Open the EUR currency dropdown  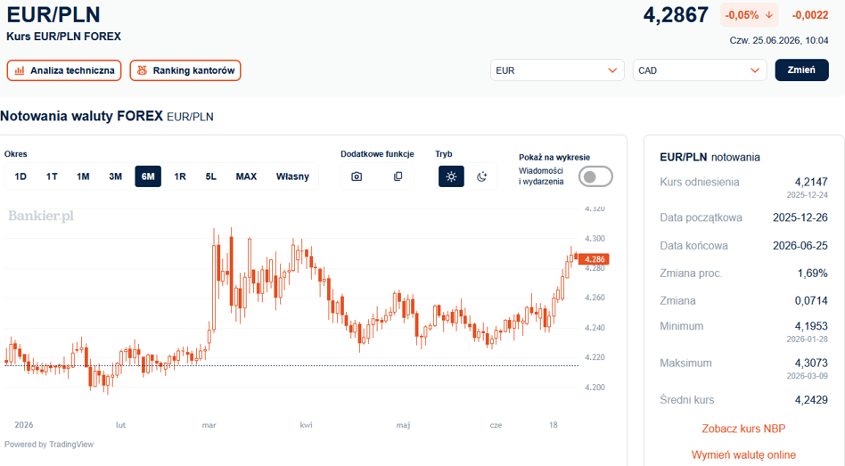(x=557, y=70)
